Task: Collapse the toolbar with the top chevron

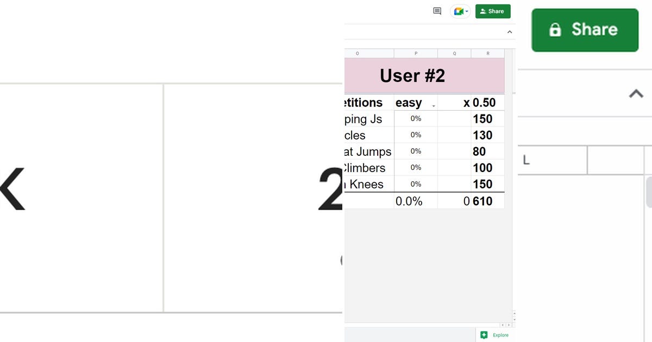Action: tap(509, 31)
